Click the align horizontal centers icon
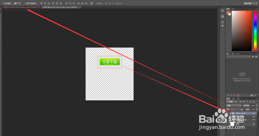The image size is (259, 136). (x=57, y=3)
